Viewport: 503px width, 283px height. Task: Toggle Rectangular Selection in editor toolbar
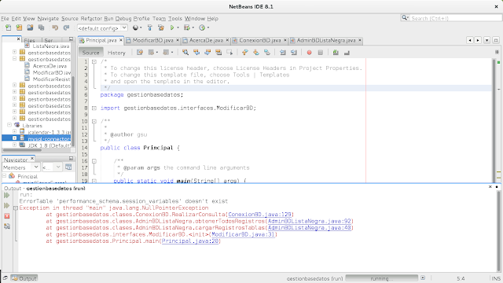pyautogui.click(x=229, y=53)
